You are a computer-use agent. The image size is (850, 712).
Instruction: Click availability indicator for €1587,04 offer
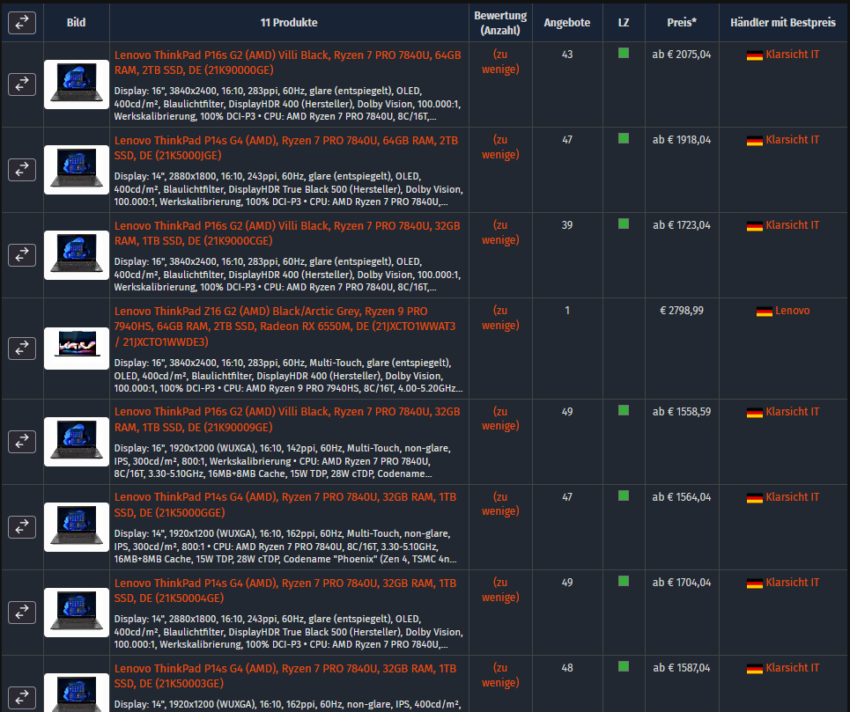point(624,666)
